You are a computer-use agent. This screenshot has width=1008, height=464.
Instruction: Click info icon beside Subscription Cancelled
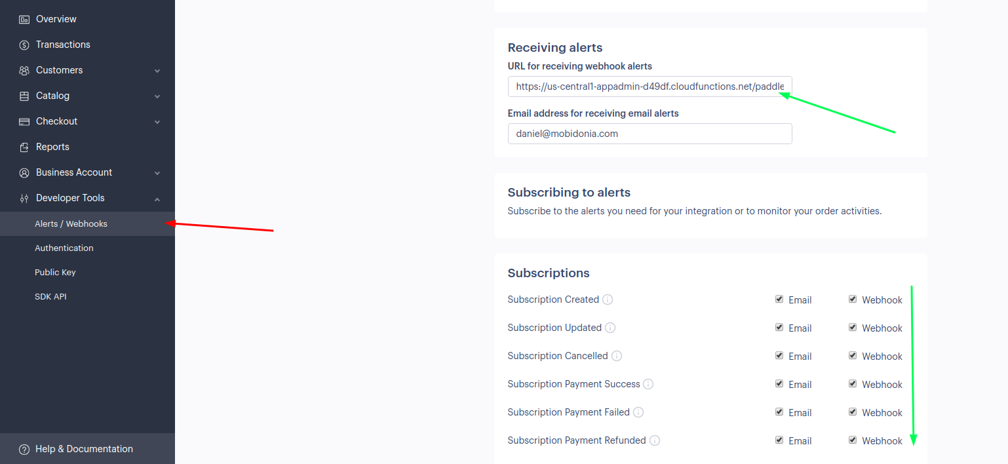pos(617,356)
